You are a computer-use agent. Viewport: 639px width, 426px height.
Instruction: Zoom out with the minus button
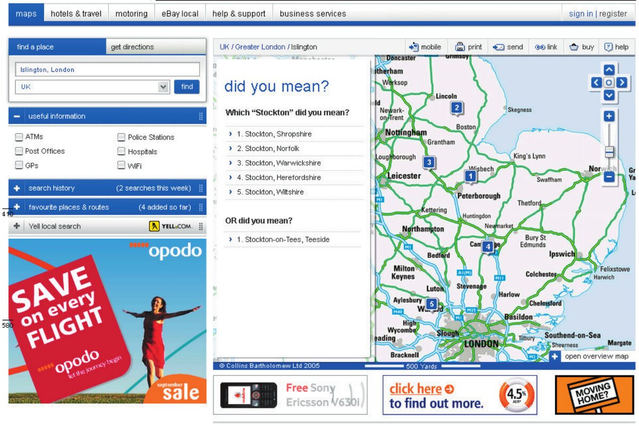pos(609,177)
